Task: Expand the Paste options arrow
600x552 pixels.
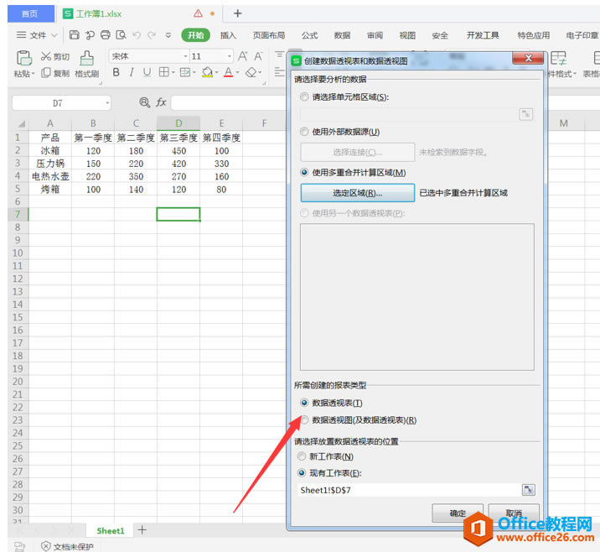Action: pos(33,73)
